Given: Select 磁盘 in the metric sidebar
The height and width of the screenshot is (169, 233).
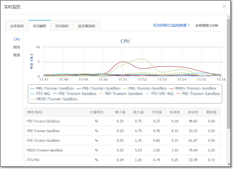Looking at the screenshot, I should coord(17,55).
